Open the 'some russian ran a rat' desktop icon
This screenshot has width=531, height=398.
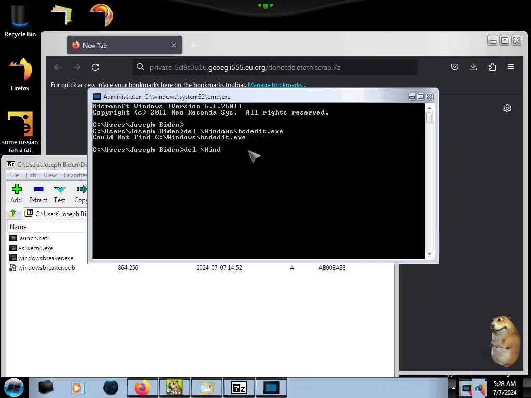(20, 132)
